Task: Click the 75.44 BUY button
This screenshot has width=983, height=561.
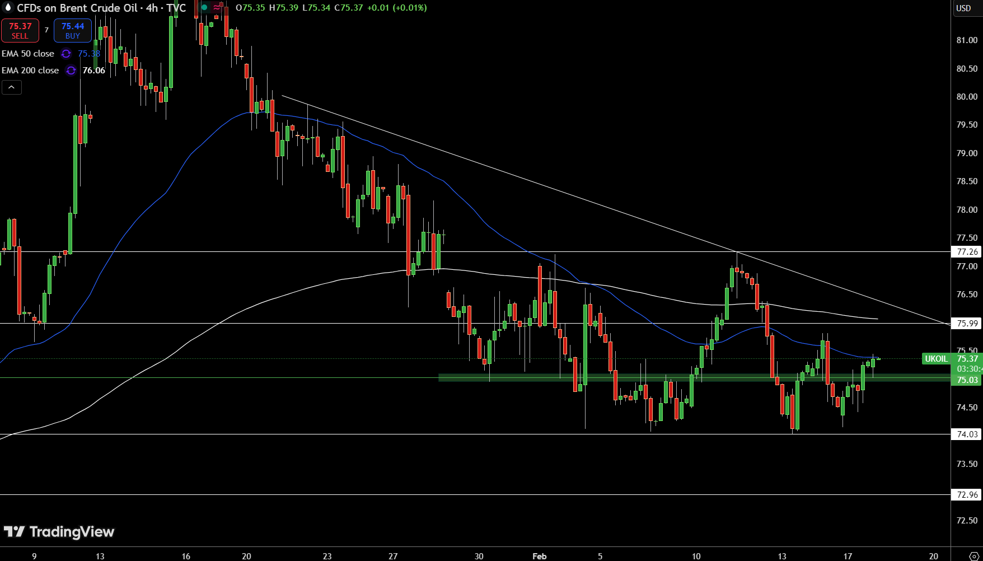Action: [73, 30]
